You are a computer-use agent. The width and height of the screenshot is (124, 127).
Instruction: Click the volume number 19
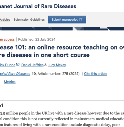[34, 74]
